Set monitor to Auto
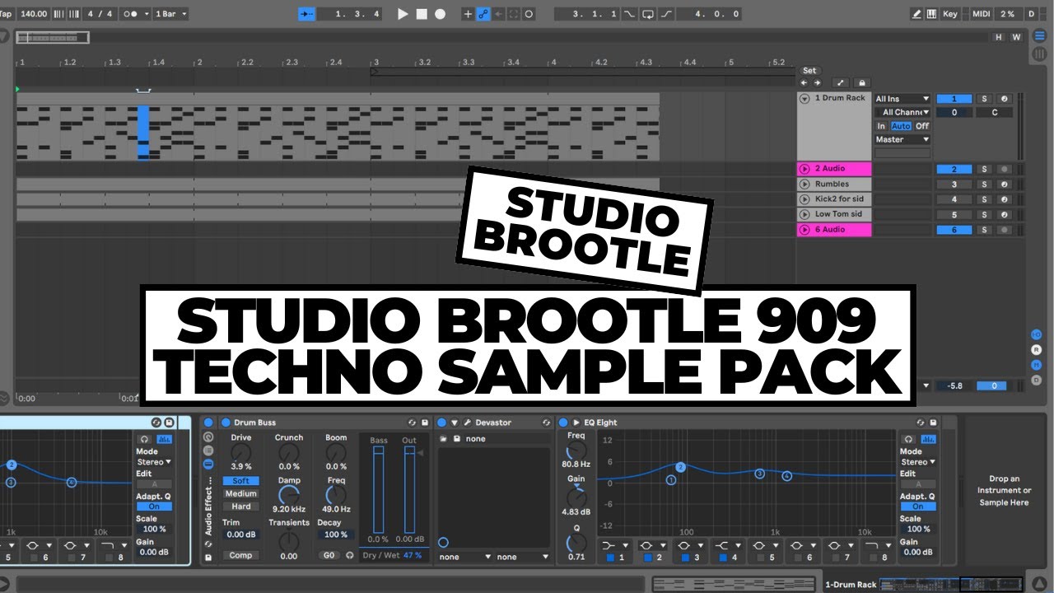This screenshot has width=1054, height=593. [x=901, y=126]
